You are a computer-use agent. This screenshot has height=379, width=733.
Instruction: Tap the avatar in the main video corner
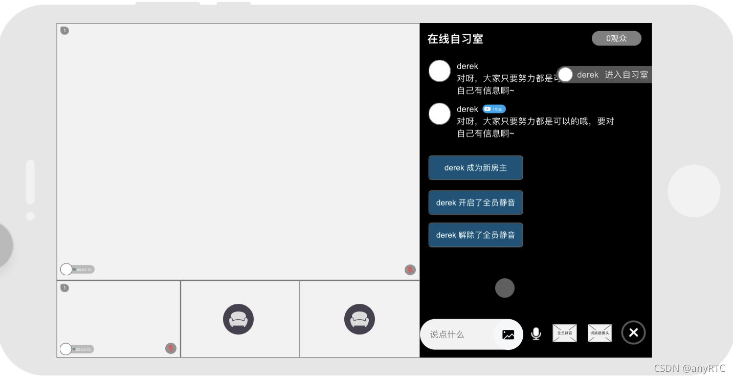pos(66,269)
